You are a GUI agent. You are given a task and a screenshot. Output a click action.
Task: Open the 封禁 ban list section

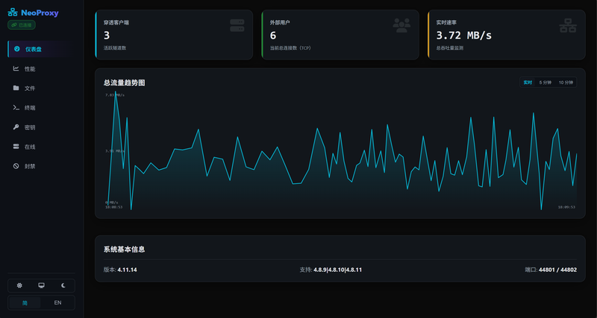click(x=42, y=166)
